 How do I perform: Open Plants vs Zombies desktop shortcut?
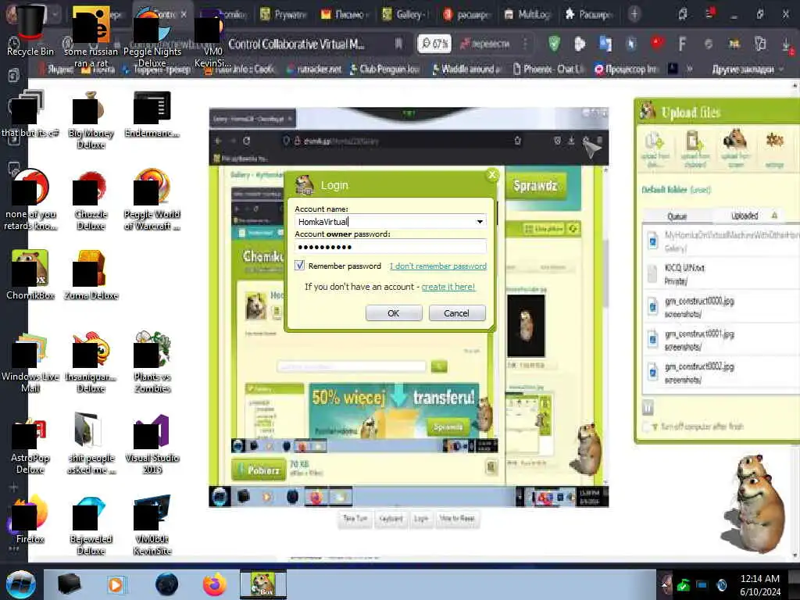coord(152,362)
